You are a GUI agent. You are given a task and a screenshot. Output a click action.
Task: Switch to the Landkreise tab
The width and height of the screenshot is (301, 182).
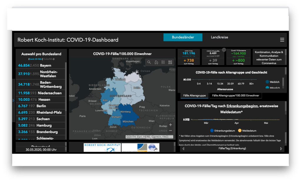point(219,37)
